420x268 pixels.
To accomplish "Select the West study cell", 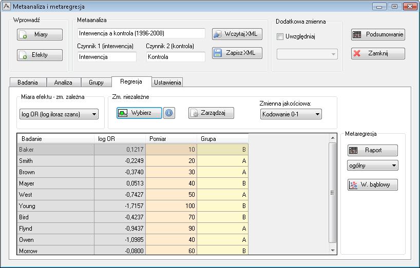I will [x=56, y=195].
